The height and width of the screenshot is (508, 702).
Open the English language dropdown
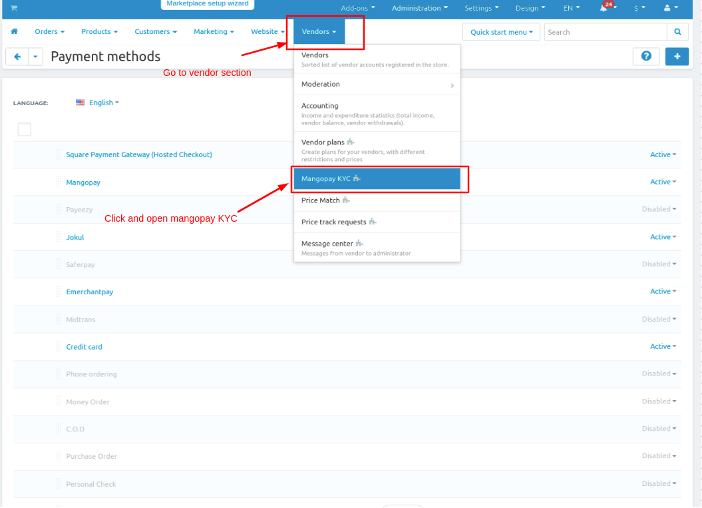point(104,103)
